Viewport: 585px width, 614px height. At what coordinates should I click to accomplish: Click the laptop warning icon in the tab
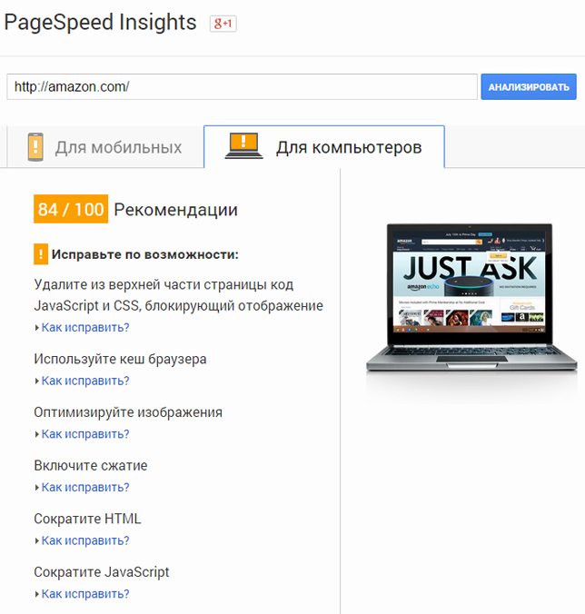(x=243, y=145)
